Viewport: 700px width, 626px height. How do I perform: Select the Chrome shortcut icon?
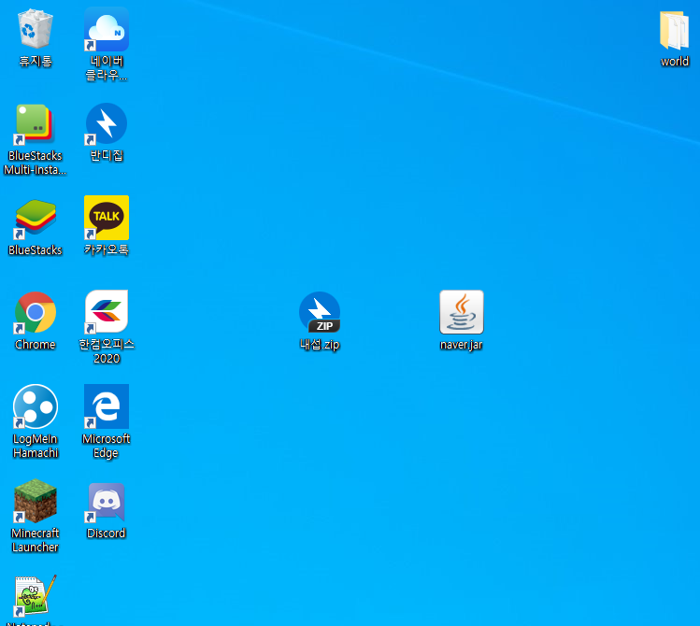click(36, 312)
